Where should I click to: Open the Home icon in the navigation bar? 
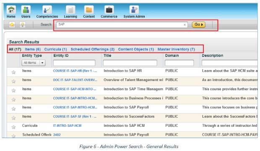pos(11,10)
